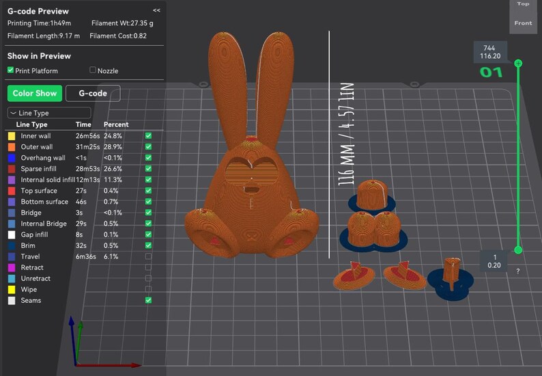This screenshot has width=542, height=376.
Task: Click the Bridge color swatch
Action: [12, 213]
